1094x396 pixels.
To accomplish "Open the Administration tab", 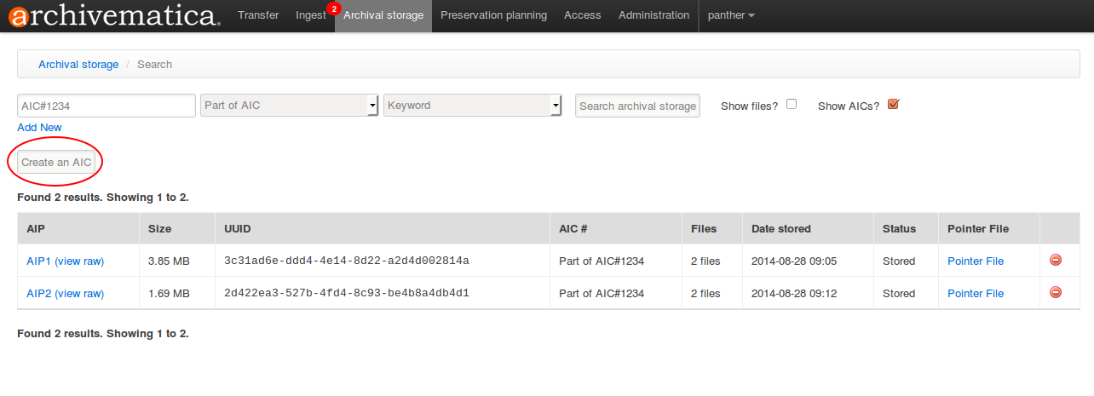I will click(x=654, y=15).
